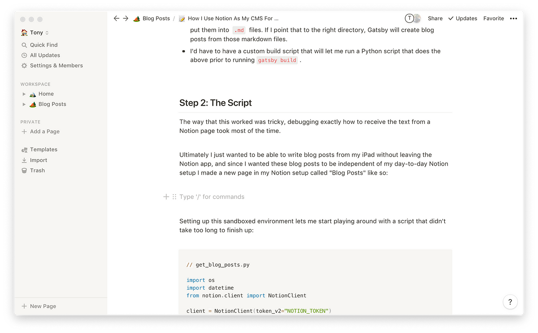The image size is (538, 333).
Task: Click the Templates shapes icon
Action: pos(24,149)
